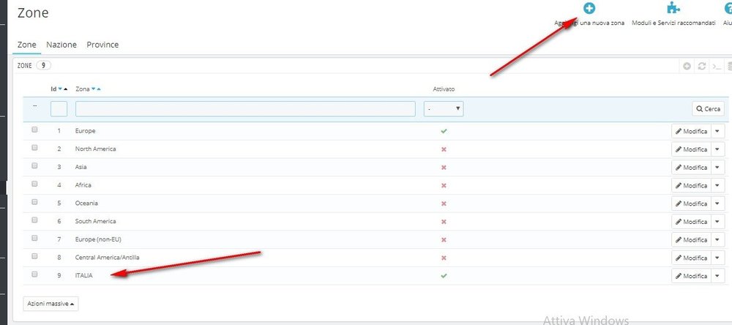732x325 pixels.
Task: Click the small add icon in the Zone panel header
Action: click(687, 67)
